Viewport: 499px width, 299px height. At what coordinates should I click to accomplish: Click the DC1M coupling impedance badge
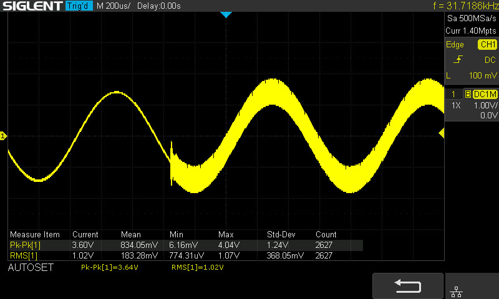485,94
